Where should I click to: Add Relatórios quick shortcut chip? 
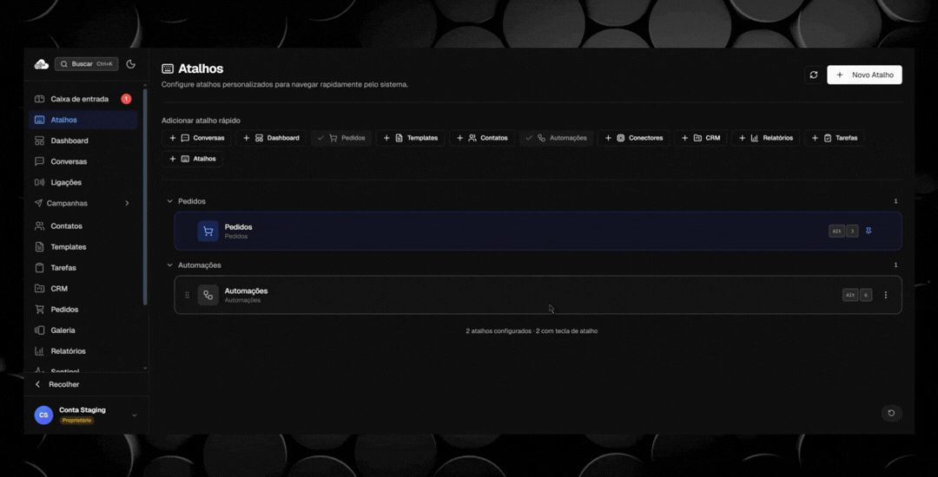766,138
